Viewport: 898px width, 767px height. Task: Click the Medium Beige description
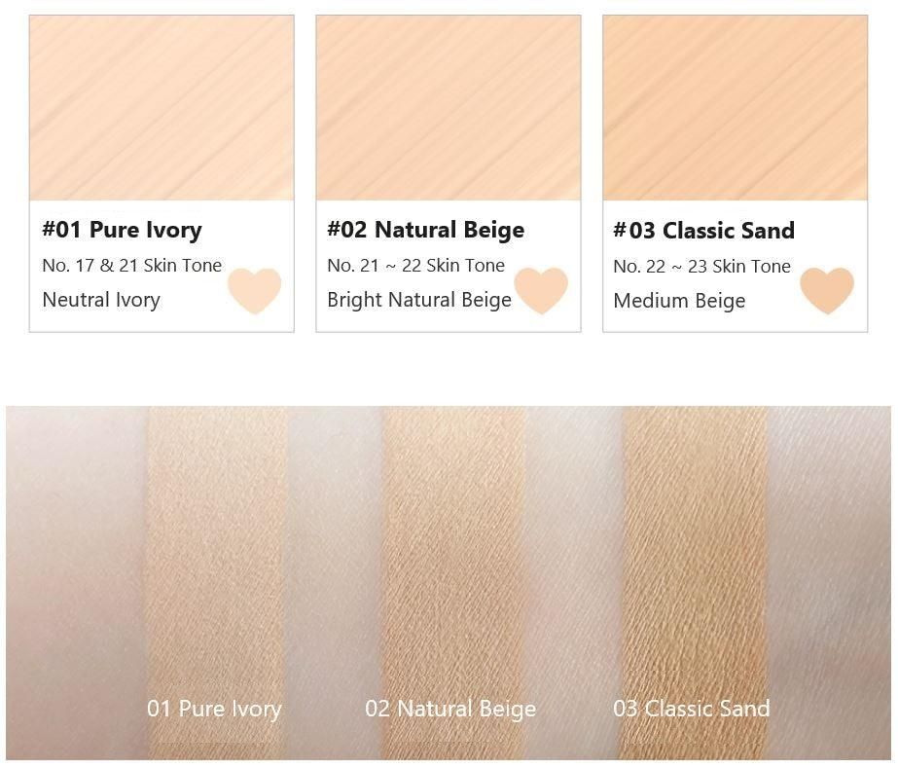pyautogui.click(x=679, y=301)
